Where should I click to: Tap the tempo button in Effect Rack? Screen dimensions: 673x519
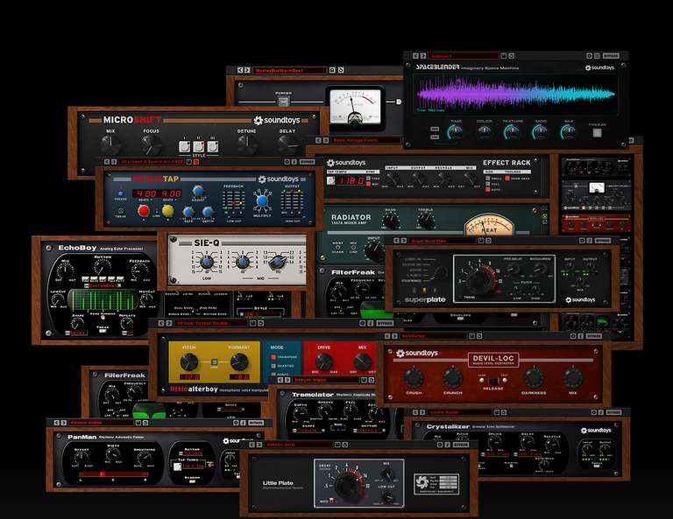click(331, 181)
